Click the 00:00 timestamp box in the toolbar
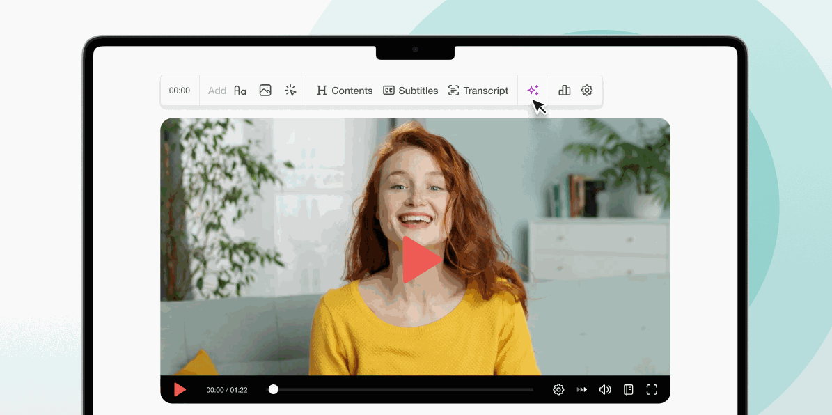 click(x=180, y=91)
